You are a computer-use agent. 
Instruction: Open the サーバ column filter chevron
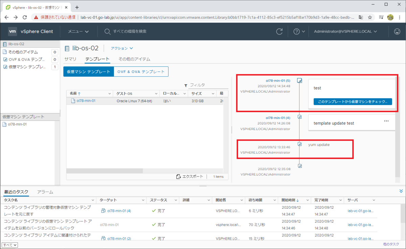click(374, 200)
